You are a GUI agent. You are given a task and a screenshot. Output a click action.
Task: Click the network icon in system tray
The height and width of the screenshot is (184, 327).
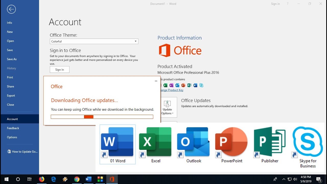click(x=290, y=179)
